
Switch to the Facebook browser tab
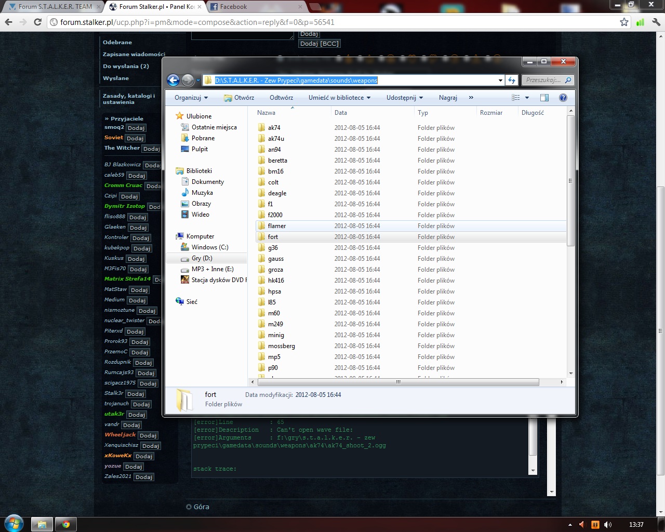[257, 7]
